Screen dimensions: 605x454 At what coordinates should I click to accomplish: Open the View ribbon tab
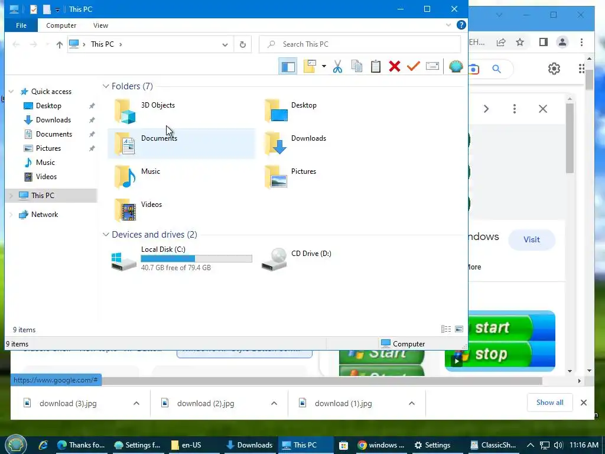tap(100, 25)
